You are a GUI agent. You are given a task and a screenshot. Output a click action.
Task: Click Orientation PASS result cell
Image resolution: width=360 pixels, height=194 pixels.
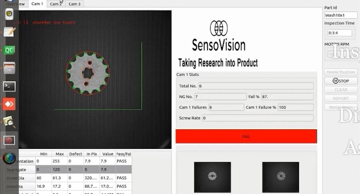pyautogui.click(x=124, y=161)
